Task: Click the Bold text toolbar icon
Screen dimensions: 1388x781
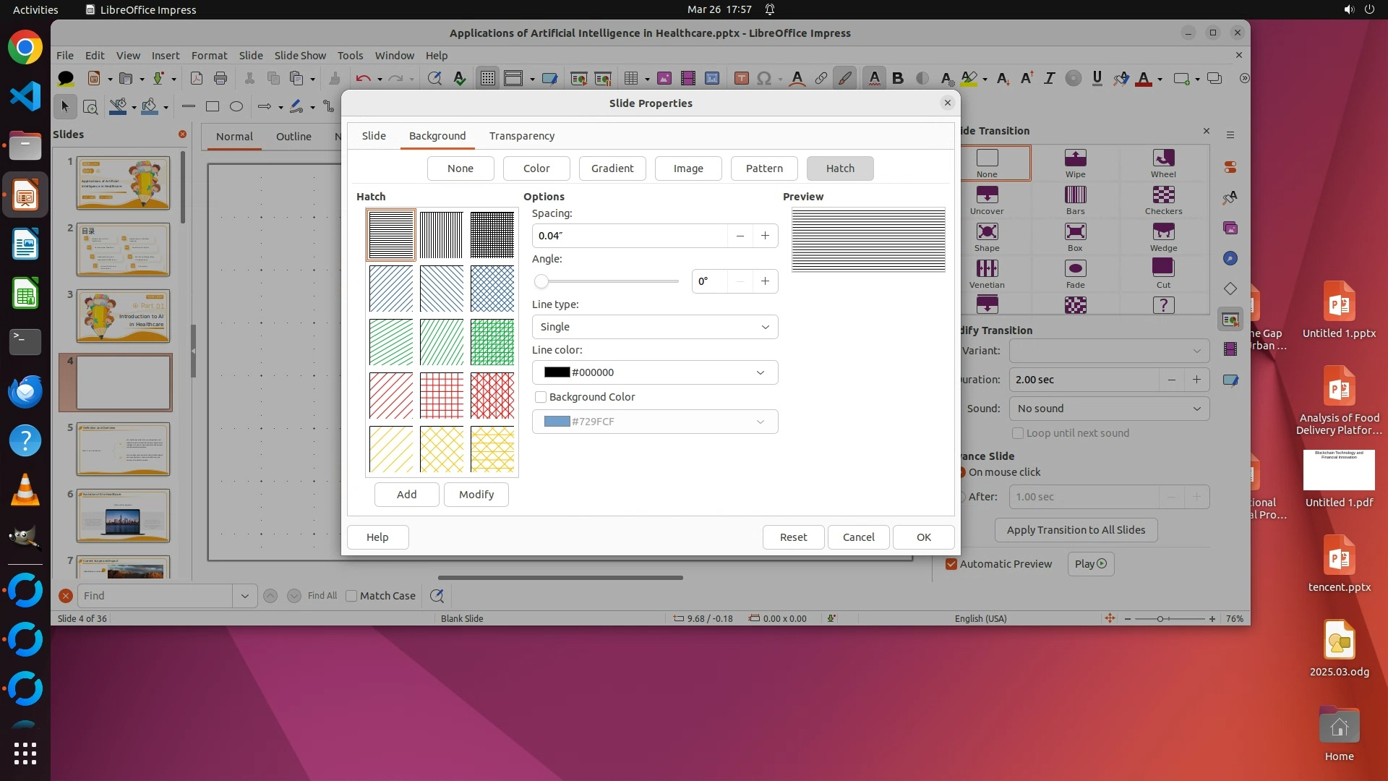Action: coord(898,78)
